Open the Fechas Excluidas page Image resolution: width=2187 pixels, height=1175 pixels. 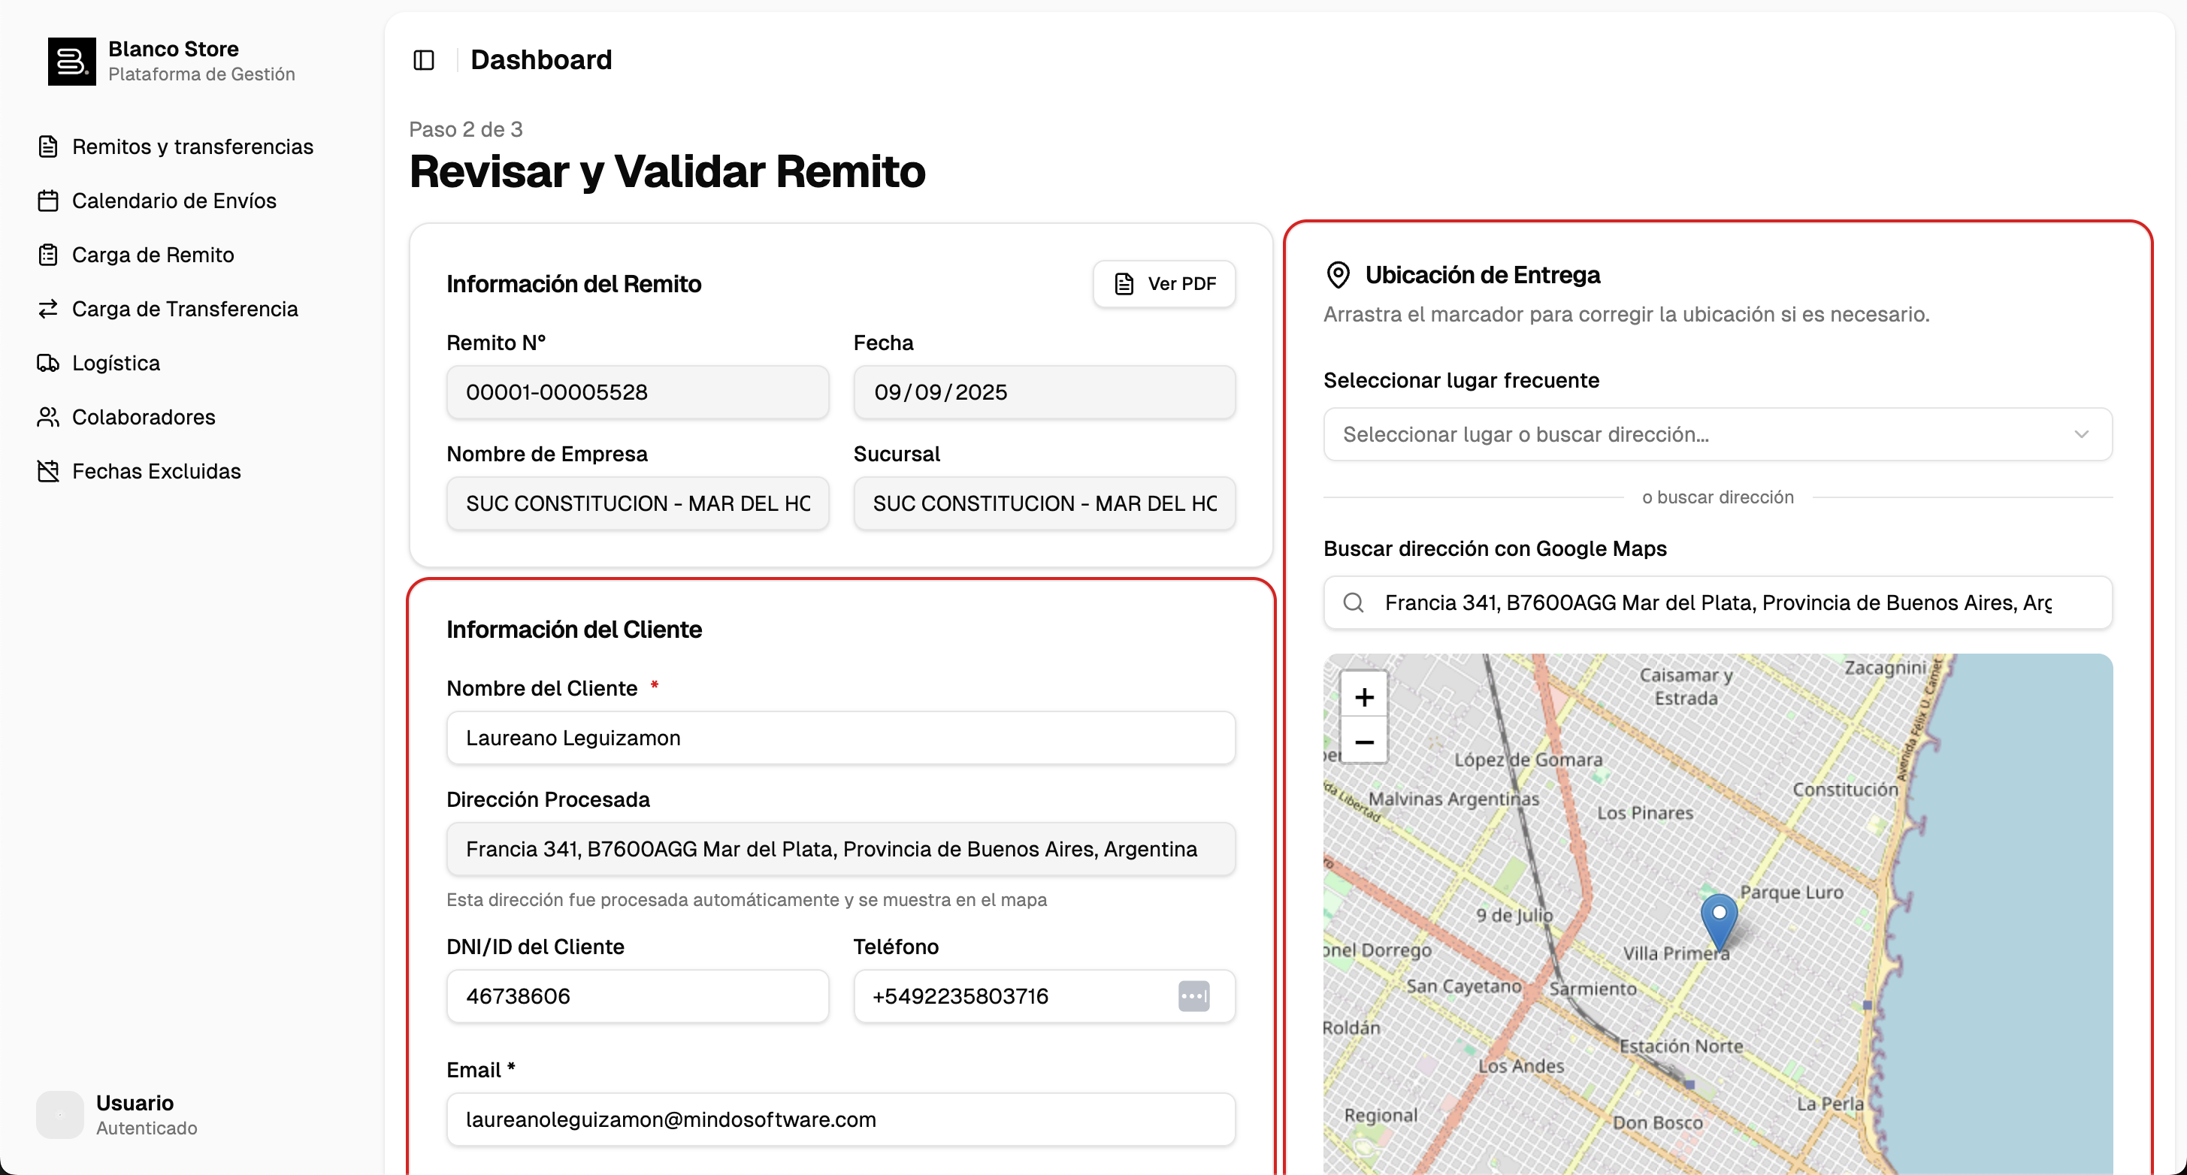(156, 471)
